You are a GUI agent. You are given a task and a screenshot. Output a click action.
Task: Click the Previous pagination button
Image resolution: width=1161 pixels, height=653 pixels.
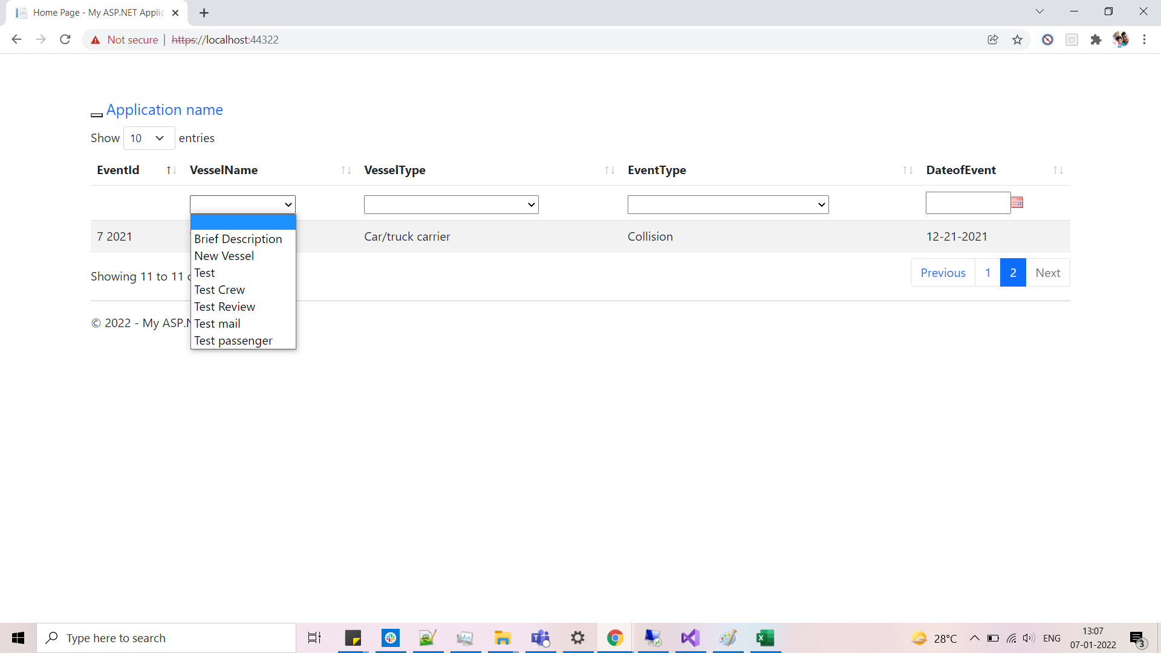[943, 272]
